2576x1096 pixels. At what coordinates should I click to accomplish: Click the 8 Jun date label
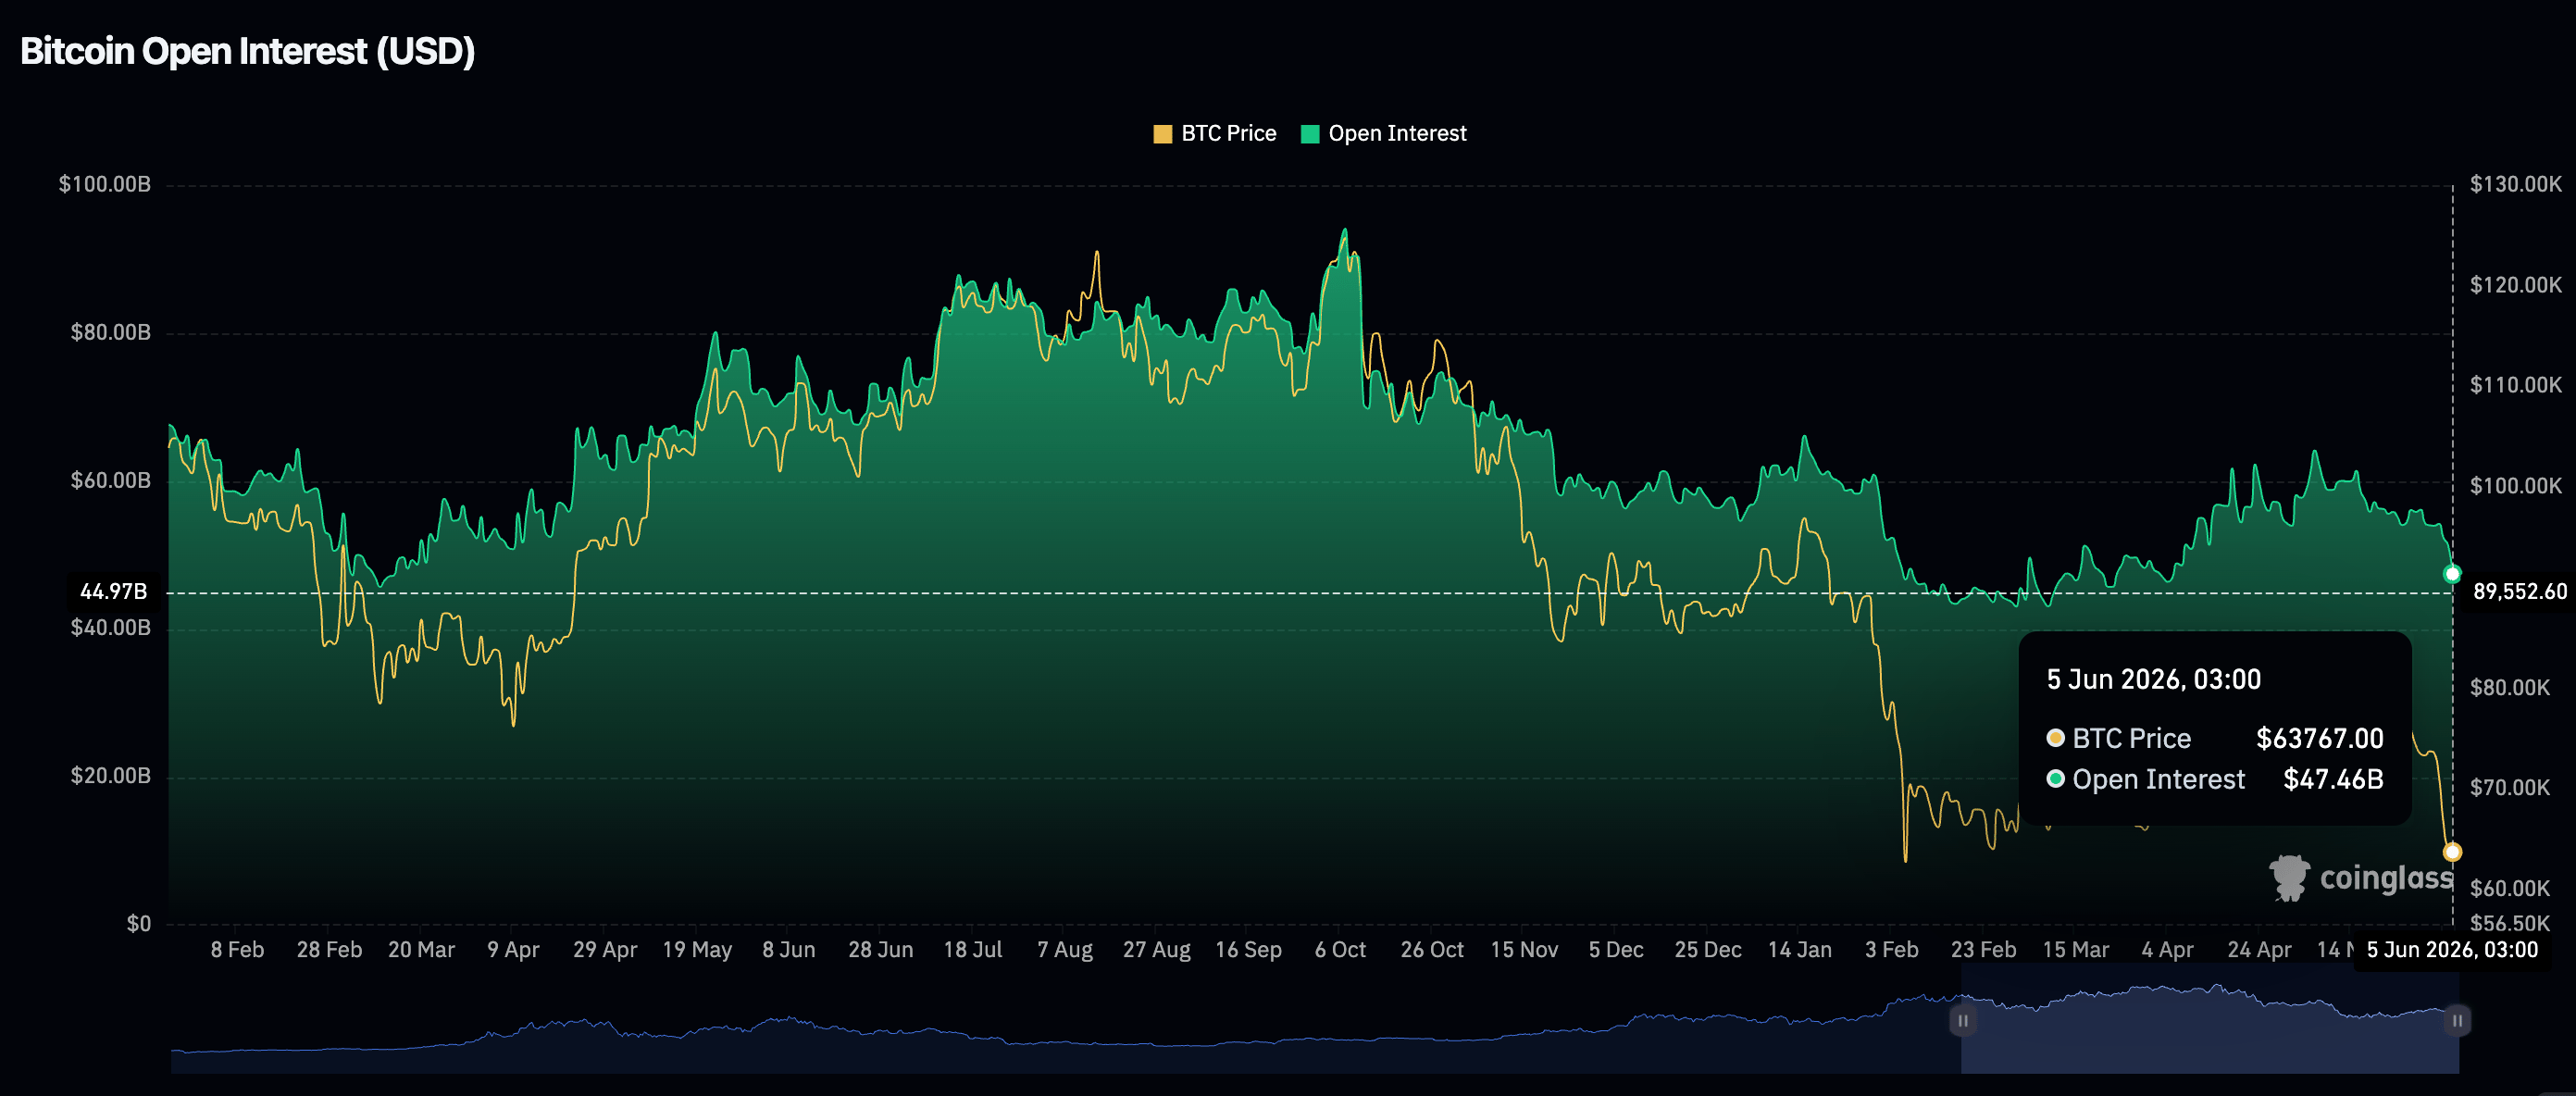pos(789,950)
